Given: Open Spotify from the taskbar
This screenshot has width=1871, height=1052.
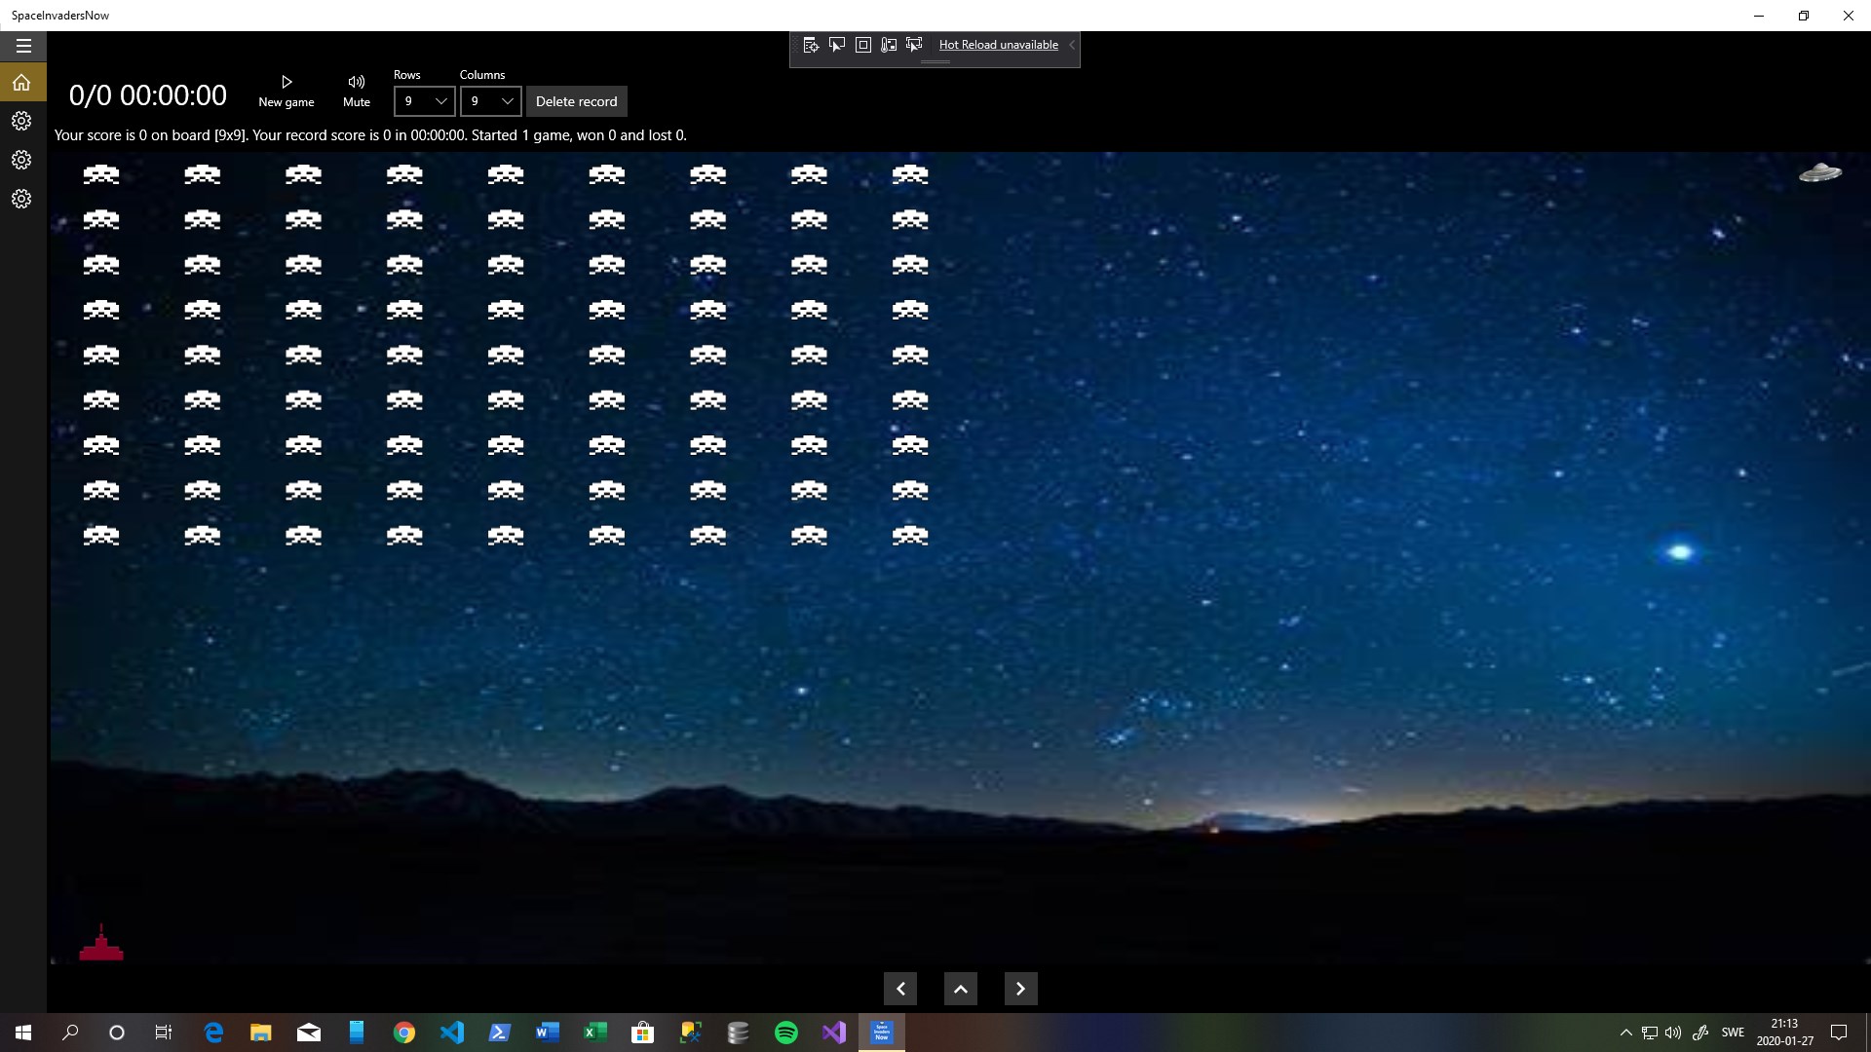Looking at the screenshot, I should (x=786, y=1033).
